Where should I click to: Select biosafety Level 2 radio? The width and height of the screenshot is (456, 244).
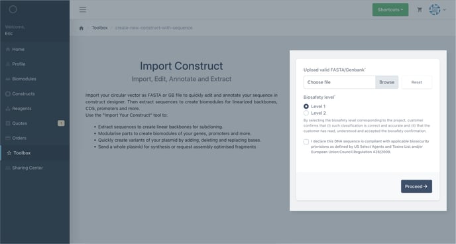click(306, 113)
